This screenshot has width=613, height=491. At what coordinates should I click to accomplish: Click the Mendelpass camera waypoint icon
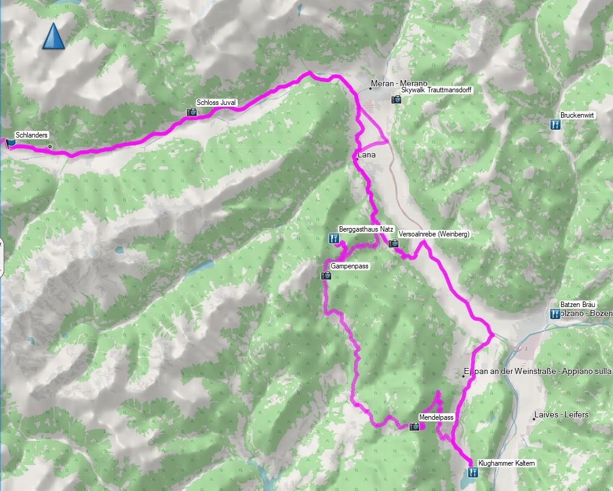[414, 426]
